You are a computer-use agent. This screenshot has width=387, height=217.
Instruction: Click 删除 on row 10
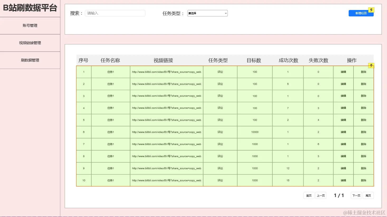click(x=364, y=180)
